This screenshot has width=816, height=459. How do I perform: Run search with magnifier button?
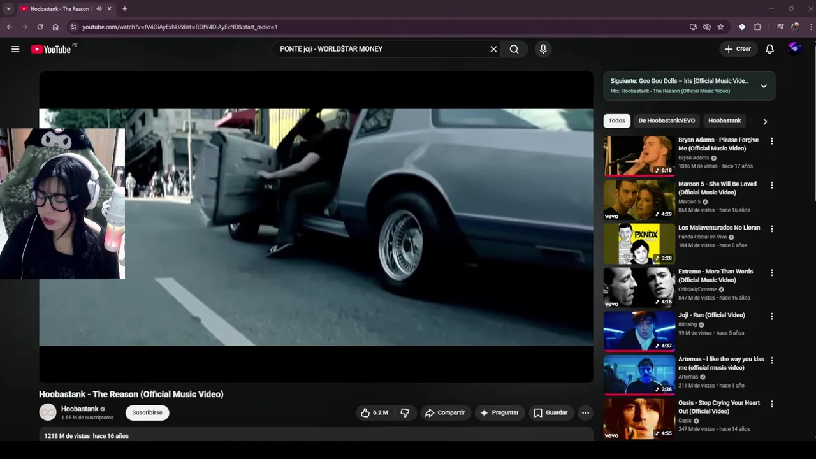pos(514,49)
